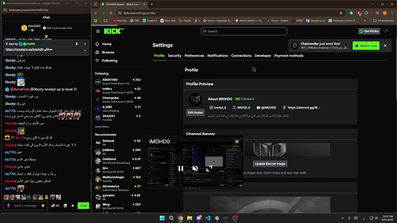Open the YouTube @iMOHD0 link

(266, 108)
